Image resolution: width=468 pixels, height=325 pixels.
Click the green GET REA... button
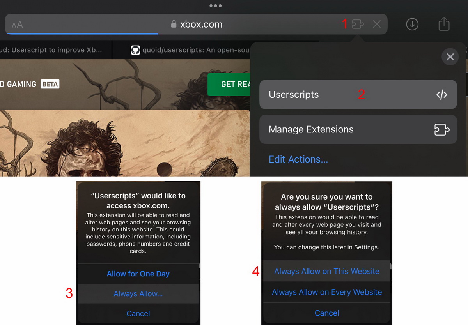tap(229, 84)
